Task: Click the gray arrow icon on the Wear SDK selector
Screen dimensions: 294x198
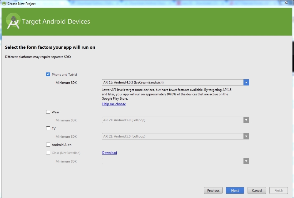Action: pos(246,120)
